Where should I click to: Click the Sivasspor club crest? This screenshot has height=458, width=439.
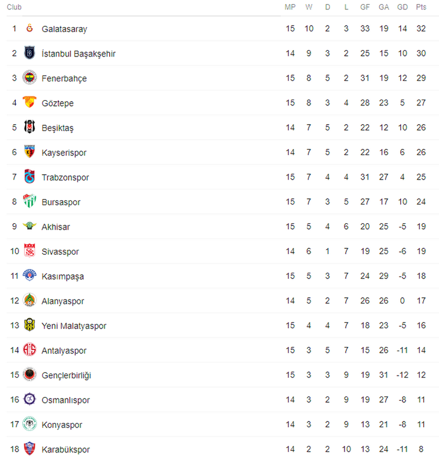(x=29, y=251)
